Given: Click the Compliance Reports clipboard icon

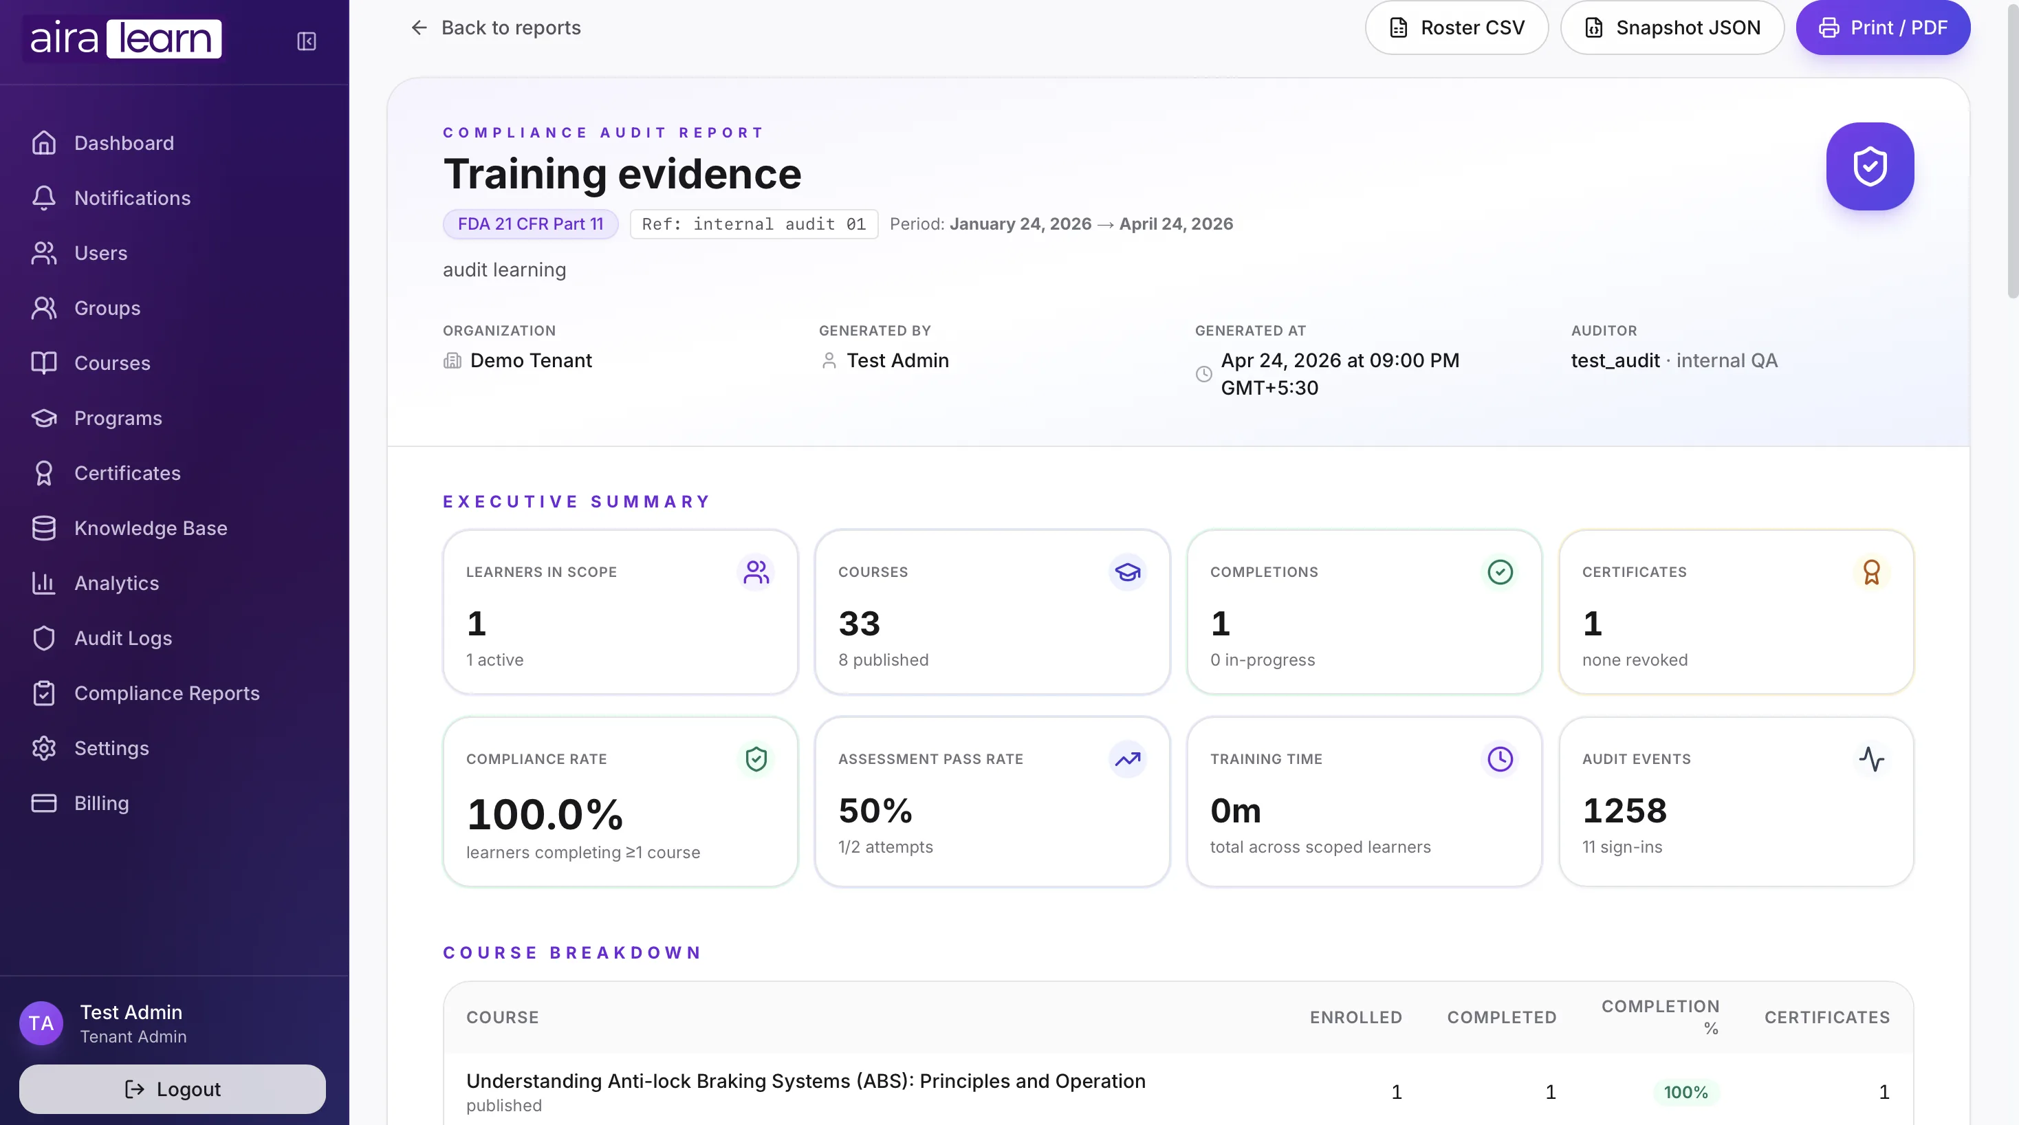Looking at the screenshot, I should pos(44,693).
